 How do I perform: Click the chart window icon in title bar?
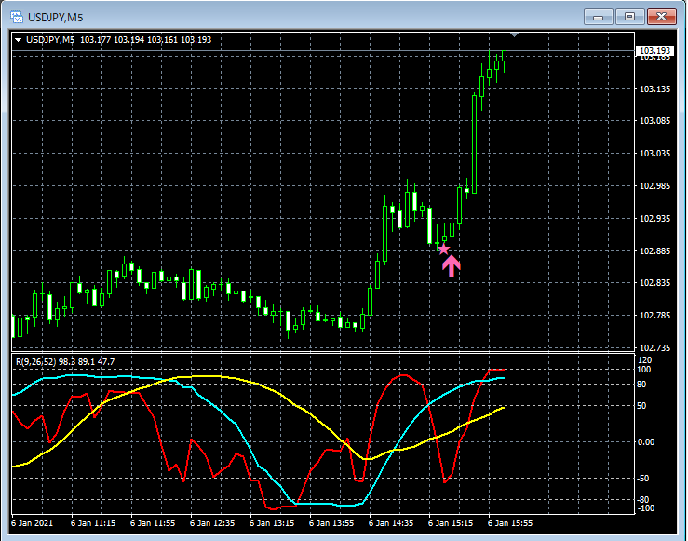tap(16, 17)
